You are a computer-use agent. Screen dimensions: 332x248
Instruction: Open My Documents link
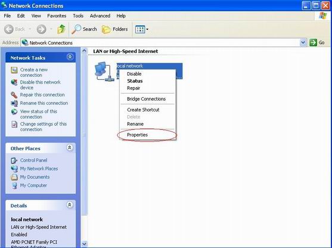(35, 177)
